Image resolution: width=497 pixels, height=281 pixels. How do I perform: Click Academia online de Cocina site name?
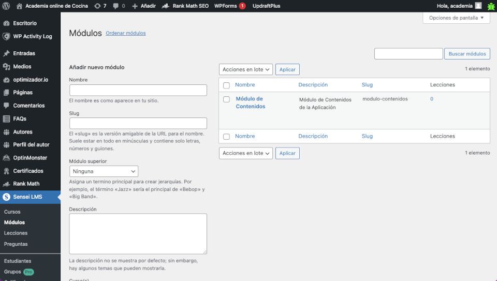tap(57, 6)
